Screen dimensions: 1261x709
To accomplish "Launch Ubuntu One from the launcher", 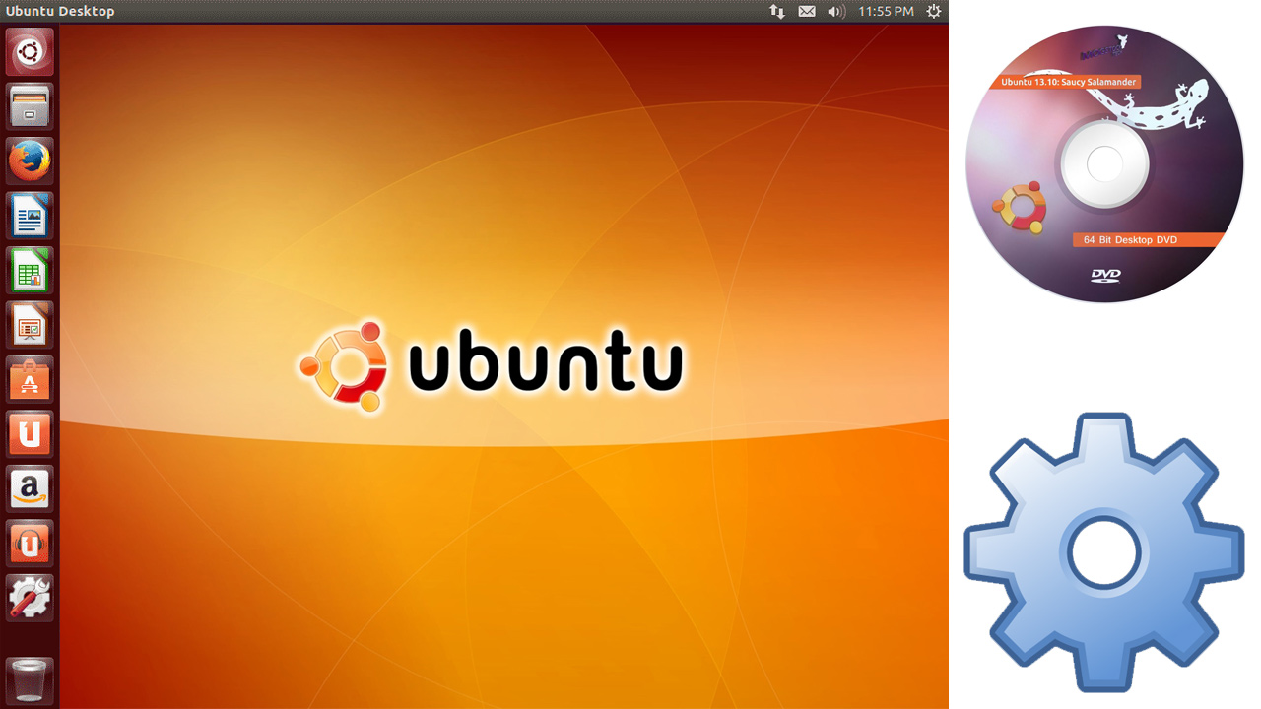I will tap(29, 434).
